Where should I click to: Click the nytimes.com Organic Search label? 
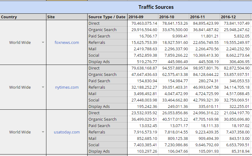coord(103,75)
